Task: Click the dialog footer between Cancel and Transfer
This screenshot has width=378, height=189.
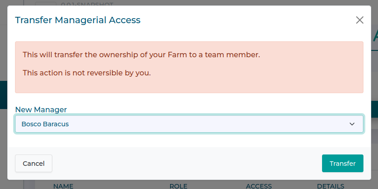Action: click(x=186, y=164)
